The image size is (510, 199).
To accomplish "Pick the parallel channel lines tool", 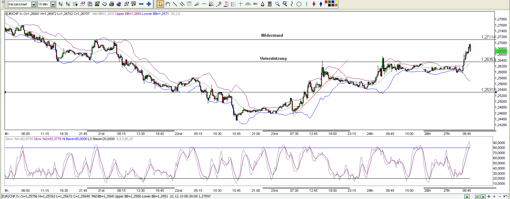I will click(182, 4).
